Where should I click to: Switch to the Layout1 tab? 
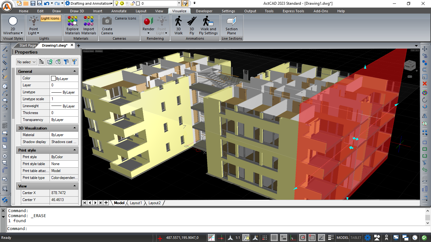[136, 203]
